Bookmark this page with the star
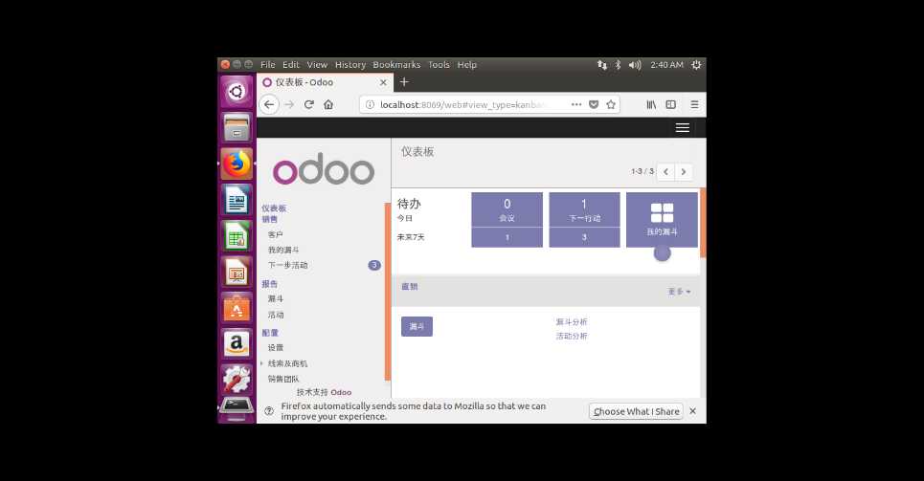 [x=611, y=104]
